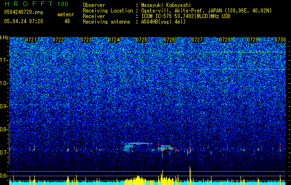Select receiver text ICOM IC-575 53.7492 MHz USB

pyautogui.click(x=186, y=16)
